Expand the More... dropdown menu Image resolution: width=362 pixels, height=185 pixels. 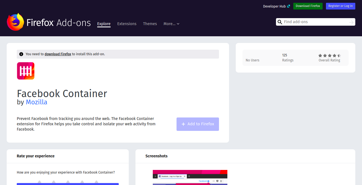172,24
